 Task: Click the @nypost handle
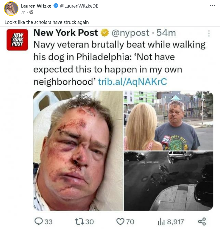pyautogui.click(x=131, y=33)
